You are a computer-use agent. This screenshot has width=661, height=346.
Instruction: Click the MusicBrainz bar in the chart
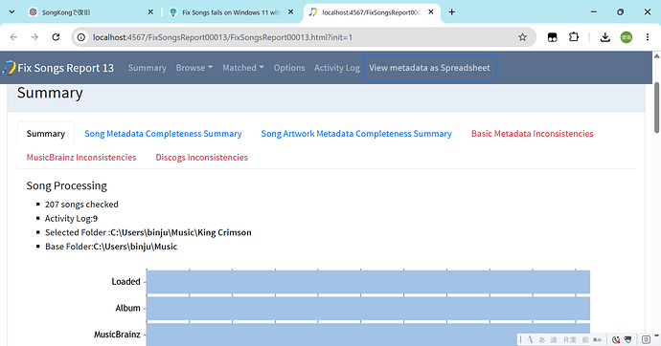[368, 335]
